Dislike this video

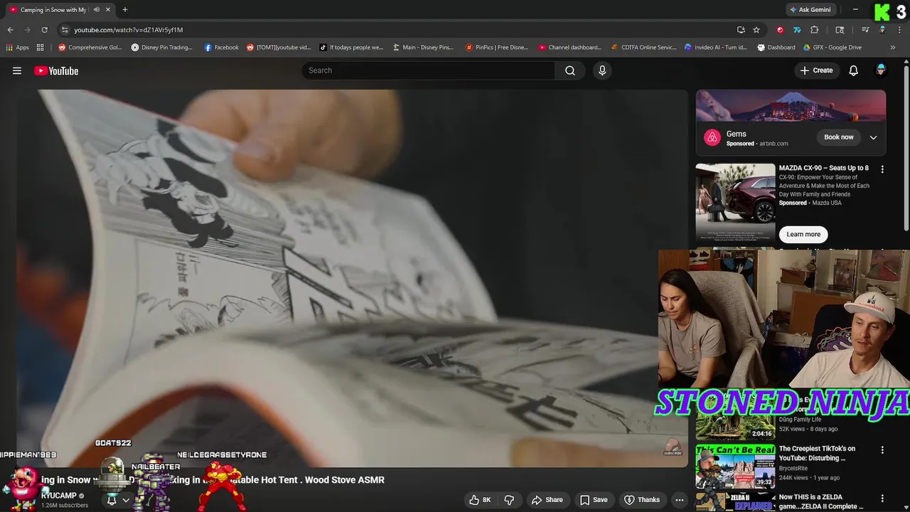pos(509,500)
